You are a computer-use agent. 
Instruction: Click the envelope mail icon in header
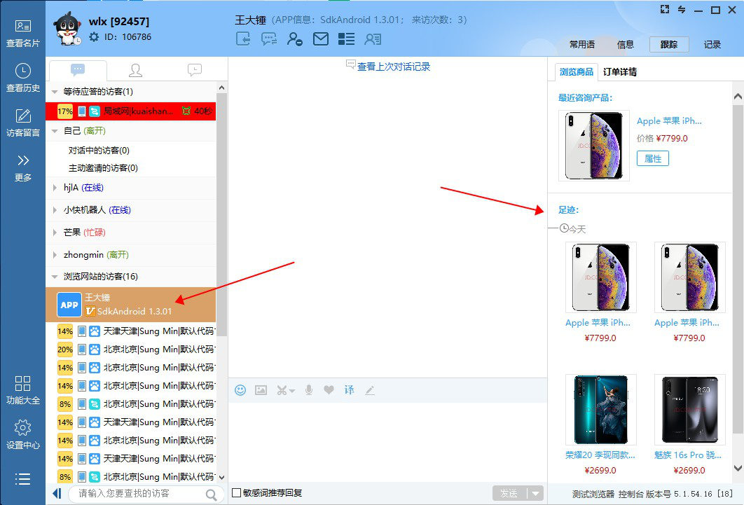coord(321,39)
